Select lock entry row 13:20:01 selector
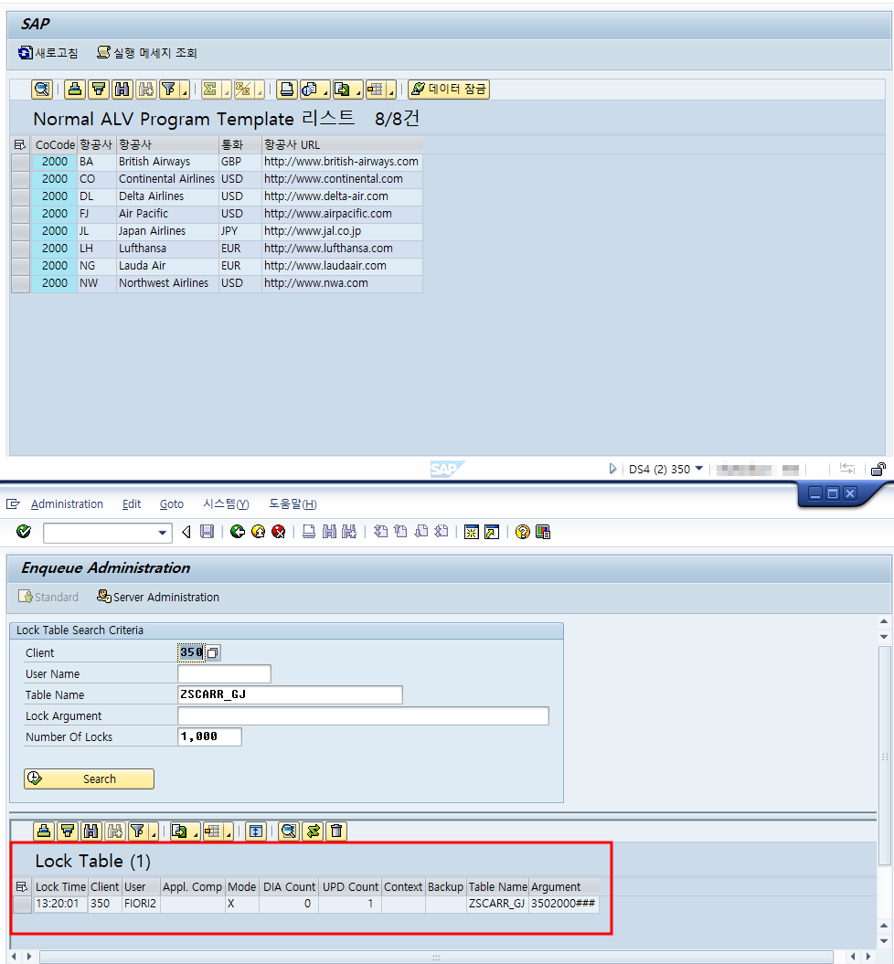894x964 pixels. click(23, 905)
